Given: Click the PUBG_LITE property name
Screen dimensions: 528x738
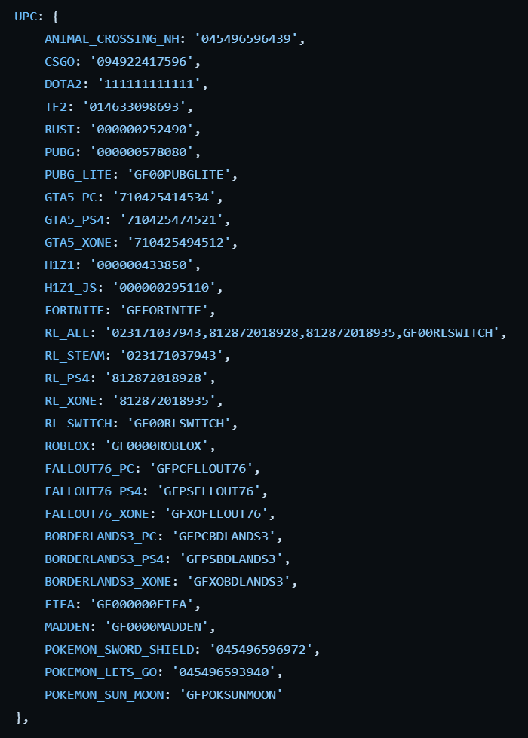Looking at the screenshot, I should [x=78, y=175].
